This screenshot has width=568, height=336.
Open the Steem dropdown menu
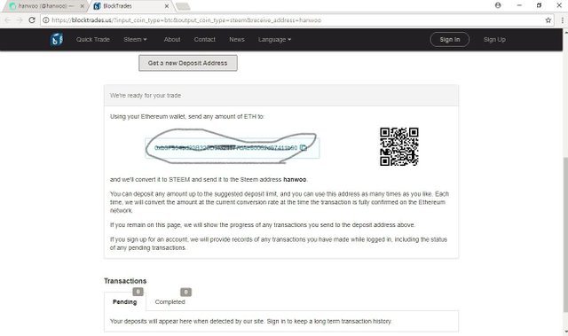point(135,39)
